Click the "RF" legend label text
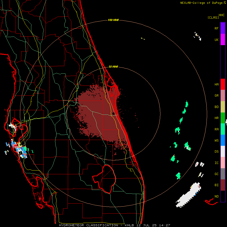 (216, 28)
